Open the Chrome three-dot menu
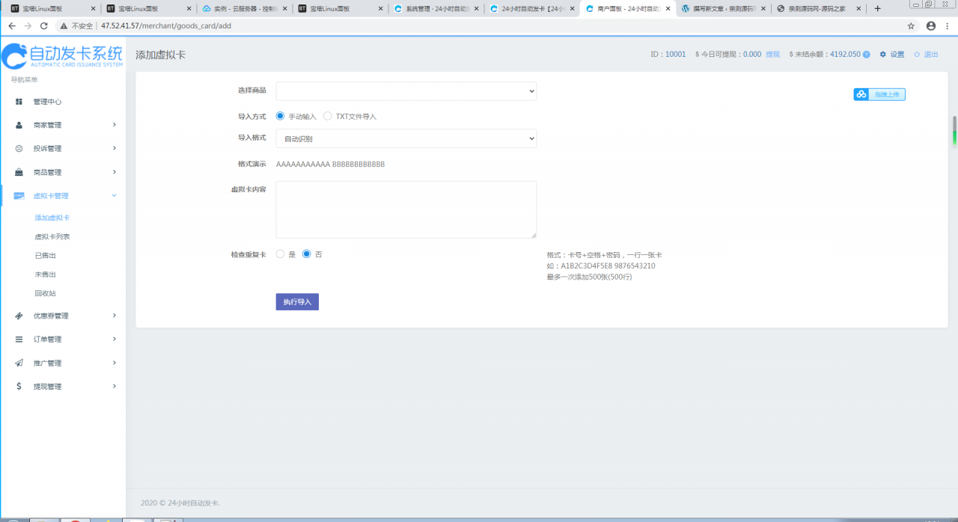The height and width of the screenshot is (522, 958). pyautogui.click(x=948, y=25)
